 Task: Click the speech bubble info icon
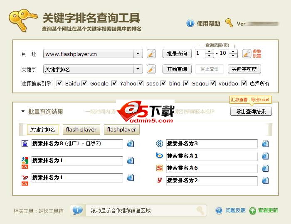pyautogui.click(x=78, y=210)
